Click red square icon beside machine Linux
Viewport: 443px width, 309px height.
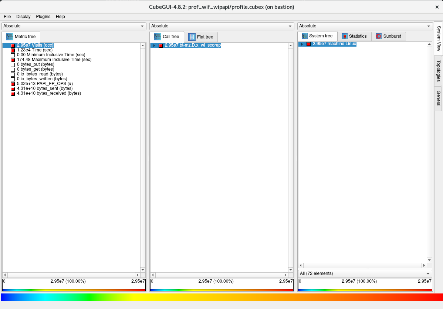(308, 44)
